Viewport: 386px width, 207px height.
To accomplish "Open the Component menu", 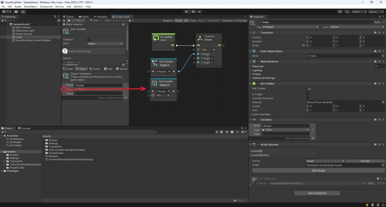I will [x=46, y=6].
